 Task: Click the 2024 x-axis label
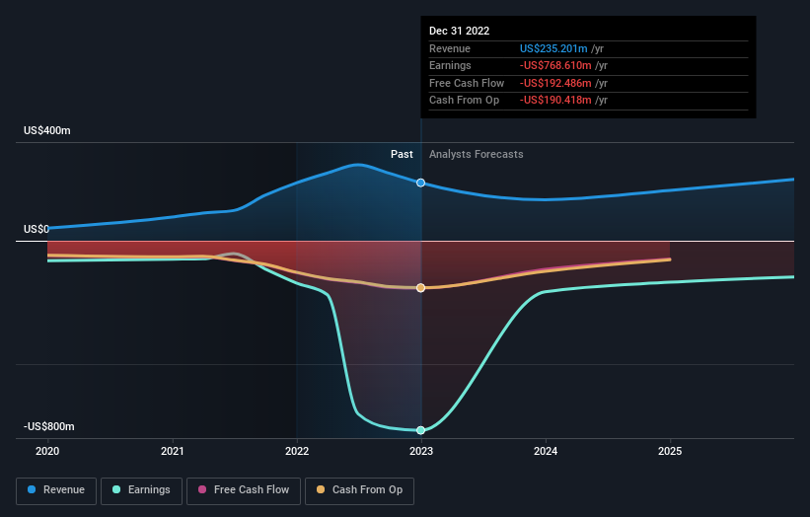546,451
